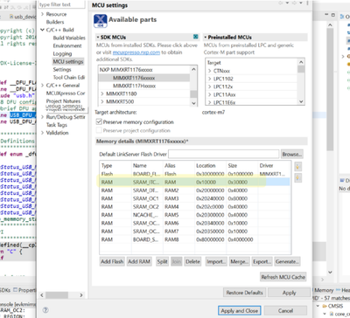Viewport: 350px width, 318px height.
Task: Expand the Validation tree node
Action: point(42,133)
